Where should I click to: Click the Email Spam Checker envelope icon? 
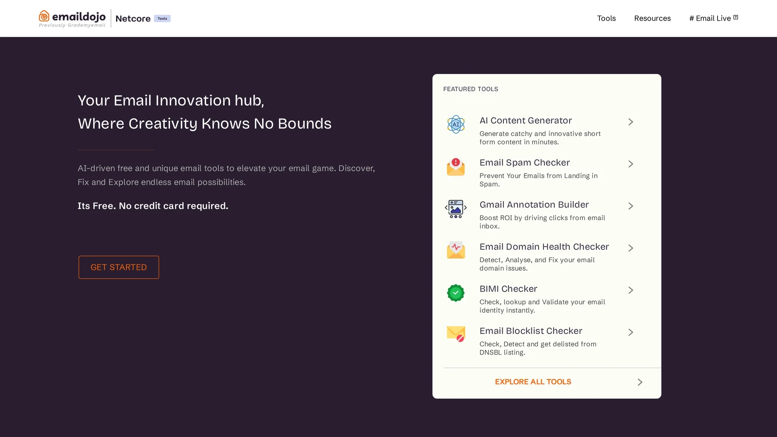pyautogui.click(x=456, y=167)
